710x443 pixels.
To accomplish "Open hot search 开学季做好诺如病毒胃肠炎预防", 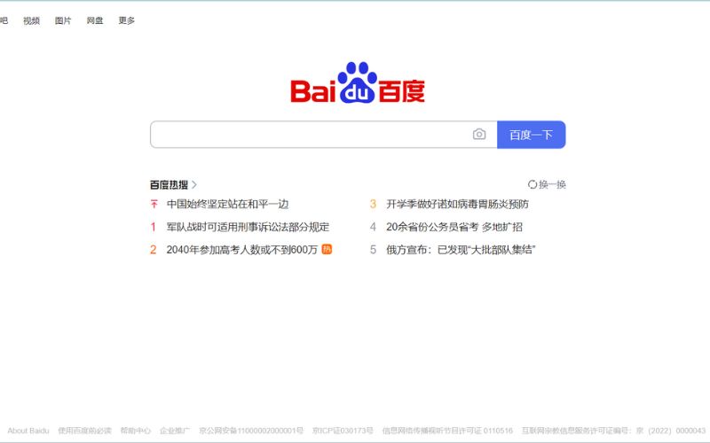I will tap(457, 204).
